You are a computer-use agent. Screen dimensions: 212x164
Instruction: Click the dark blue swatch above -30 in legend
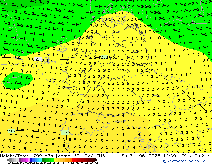point(31,160)
